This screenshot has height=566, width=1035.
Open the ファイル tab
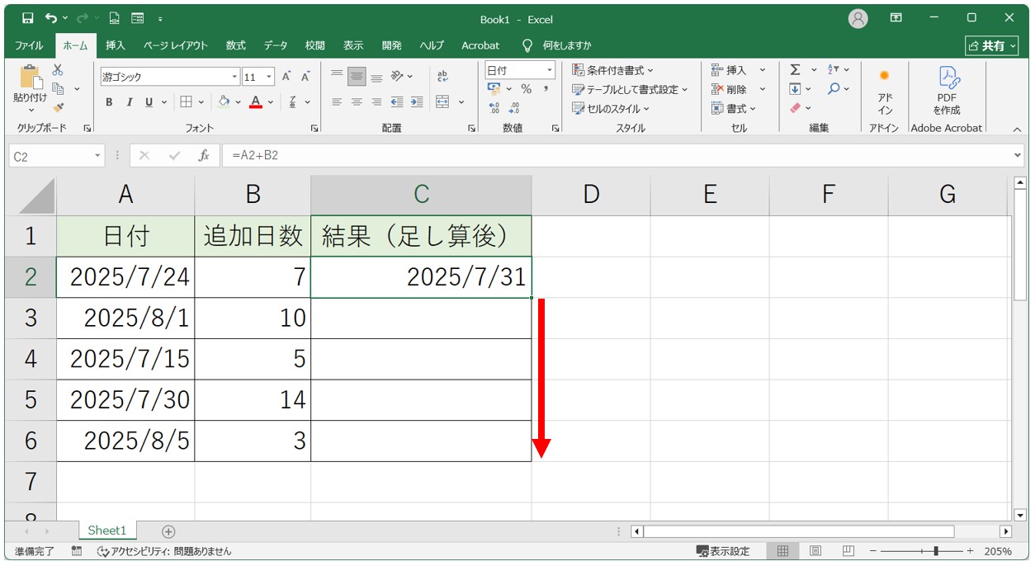coord(29,45)
